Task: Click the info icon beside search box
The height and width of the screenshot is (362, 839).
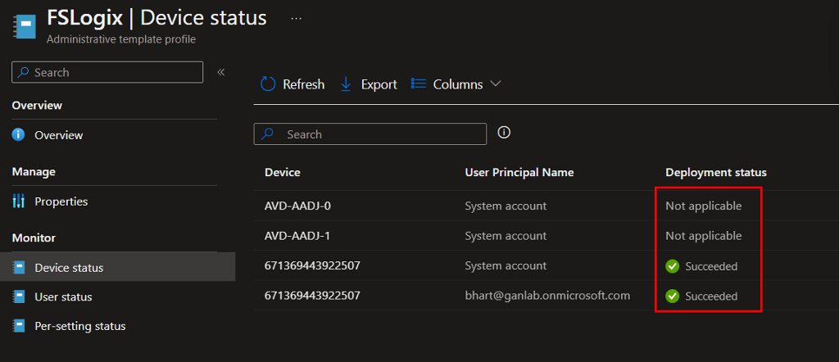Action: pos(505,133)
